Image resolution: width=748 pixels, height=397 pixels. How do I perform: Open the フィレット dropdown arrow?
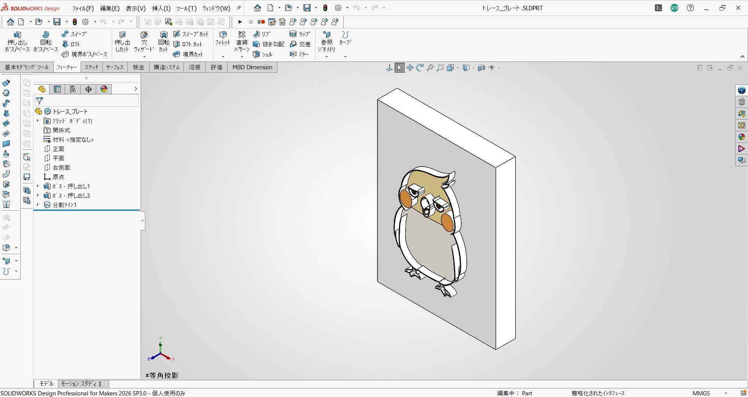pyautogui.click(x=223, y=57)
